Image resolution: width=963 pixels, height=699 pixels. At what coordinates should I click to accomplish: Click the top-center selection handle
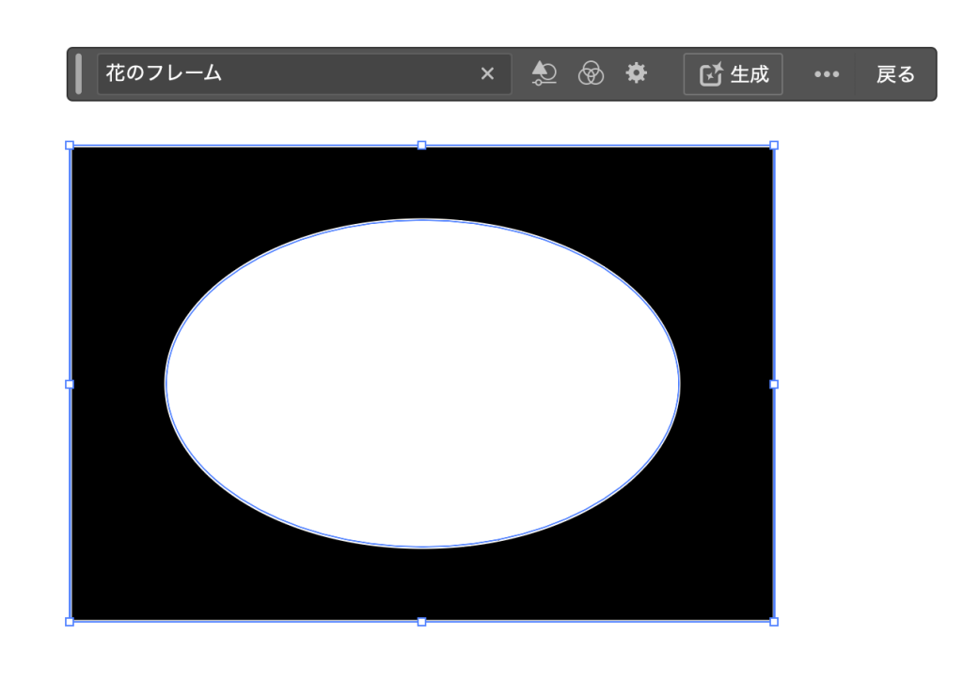point(421,146)
